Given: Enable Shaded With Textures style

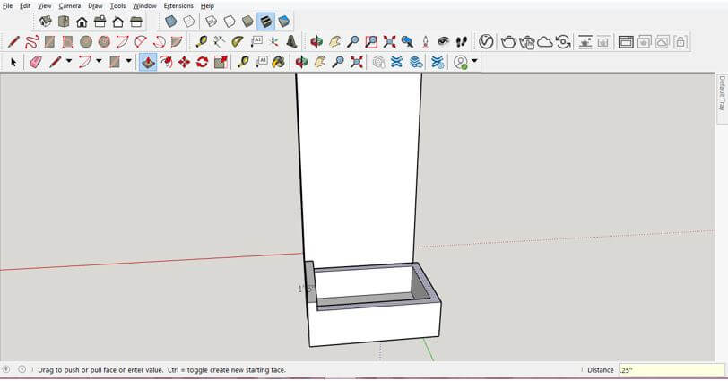Looking at the screenshot, I should click(x=265, y=22).
